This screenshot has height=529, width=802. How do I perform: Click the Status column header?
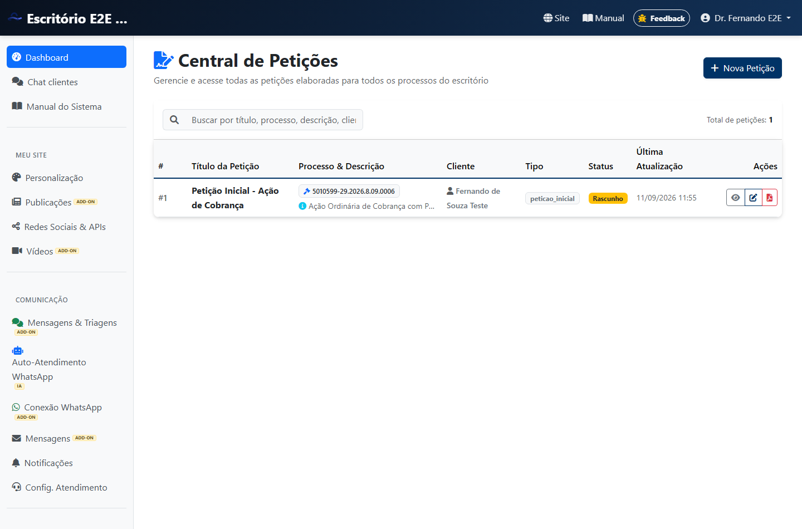(x=600, y=166)
